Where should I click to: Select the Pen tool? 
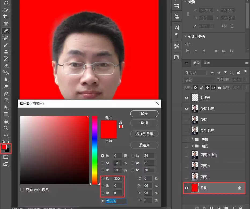point(6,93)
